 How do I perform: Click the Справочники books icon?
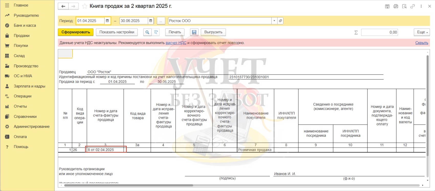(x=7, y=116)
